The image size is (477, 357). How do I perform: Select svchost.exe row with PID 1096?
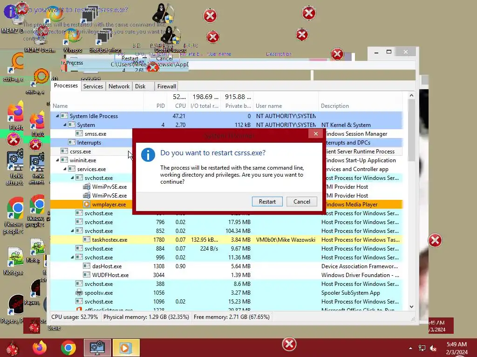[x=226, y=301]
